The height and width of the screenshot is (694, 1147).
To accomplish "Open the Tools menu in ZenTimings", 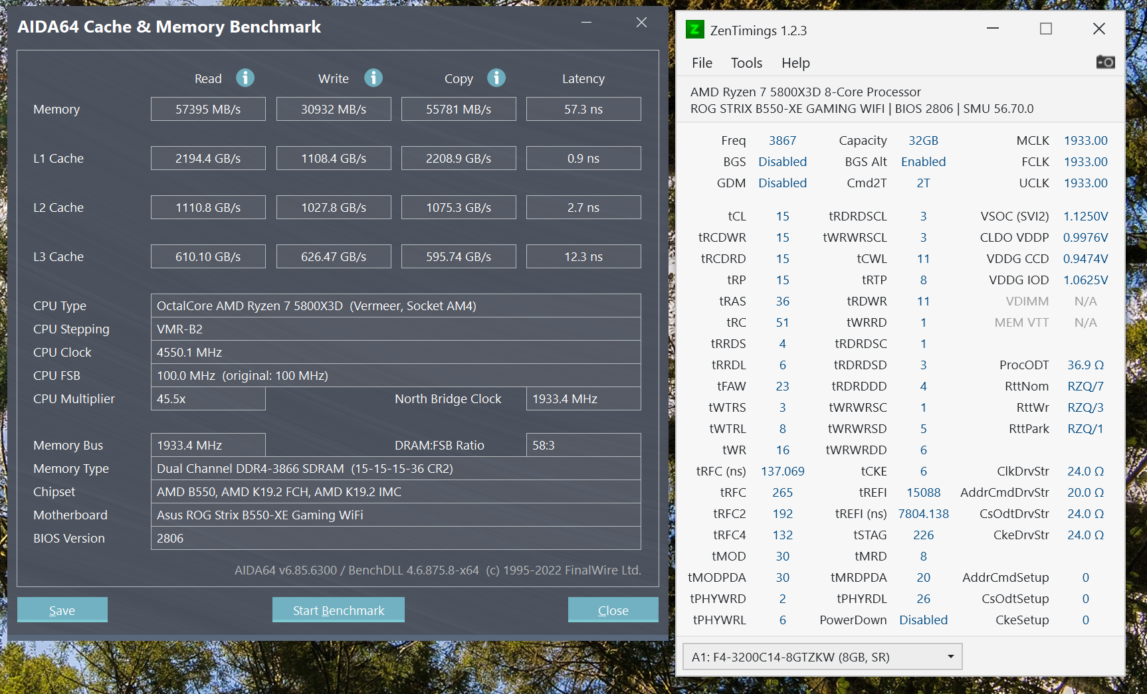I will tap(746, 63).
